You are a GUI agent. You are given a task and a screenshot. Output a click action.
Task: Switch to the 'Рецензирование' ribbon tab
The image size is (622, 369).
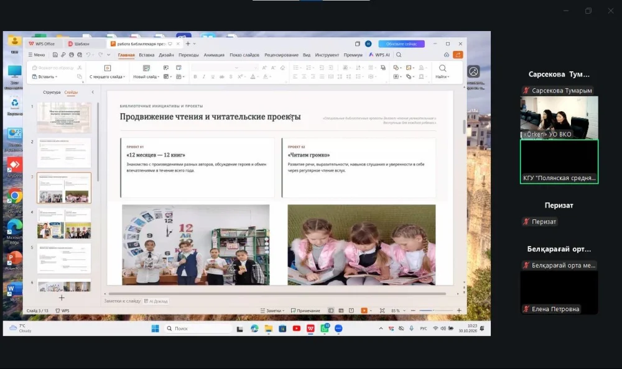pos(281,55)
